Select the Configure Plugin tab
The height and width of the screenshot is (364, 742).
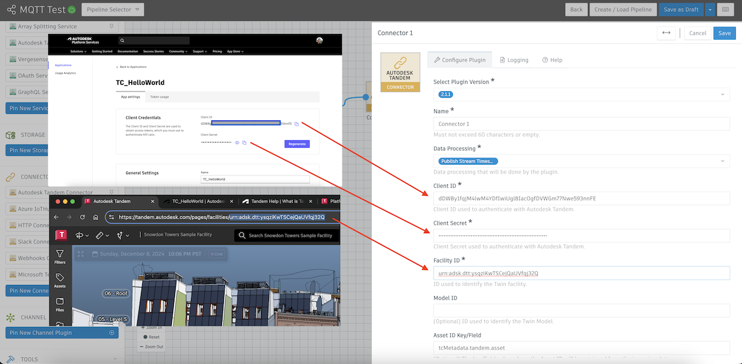pyautogui.click(x=460, y=60)
